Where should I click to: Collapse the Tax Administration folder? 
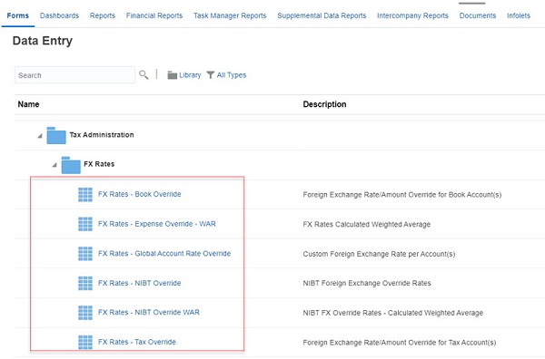(x=40, y=136)
